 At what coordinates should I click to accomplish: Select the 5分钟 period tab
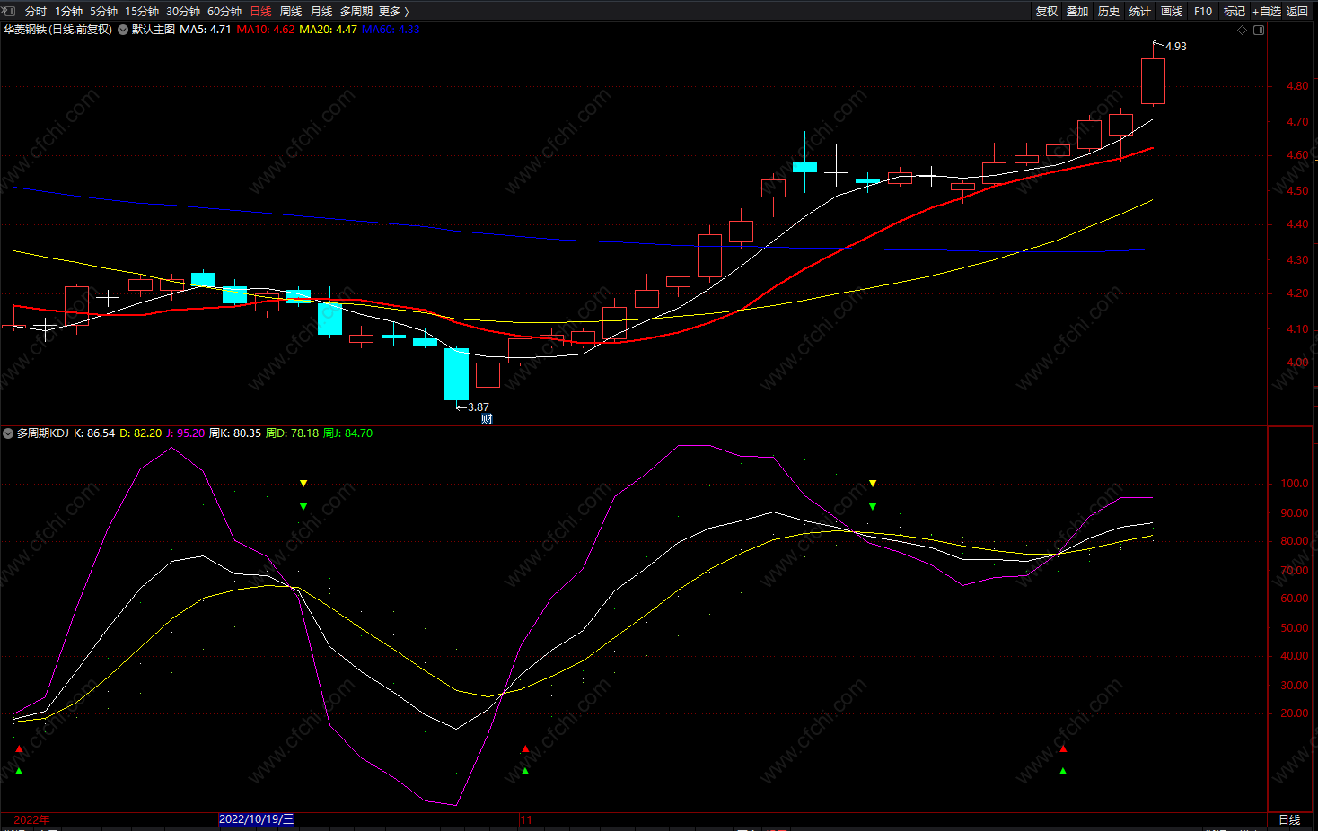click(x=103, y=11)
